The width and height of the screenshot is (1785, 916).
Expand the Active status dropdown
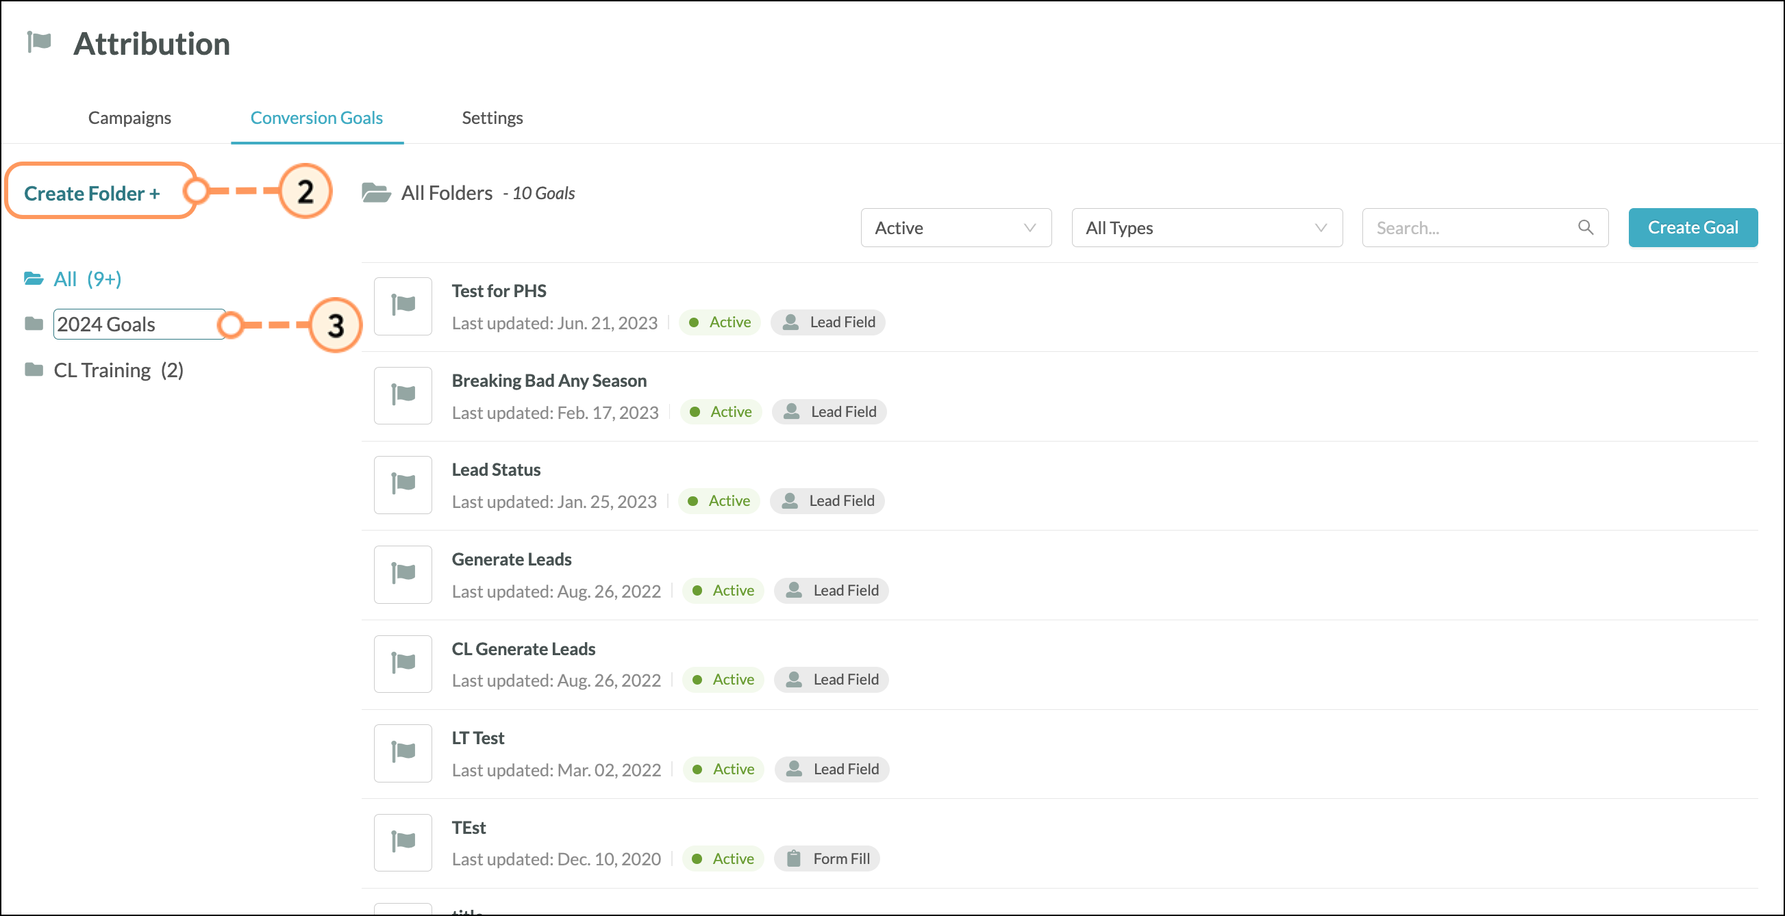[x=956, y=228]
